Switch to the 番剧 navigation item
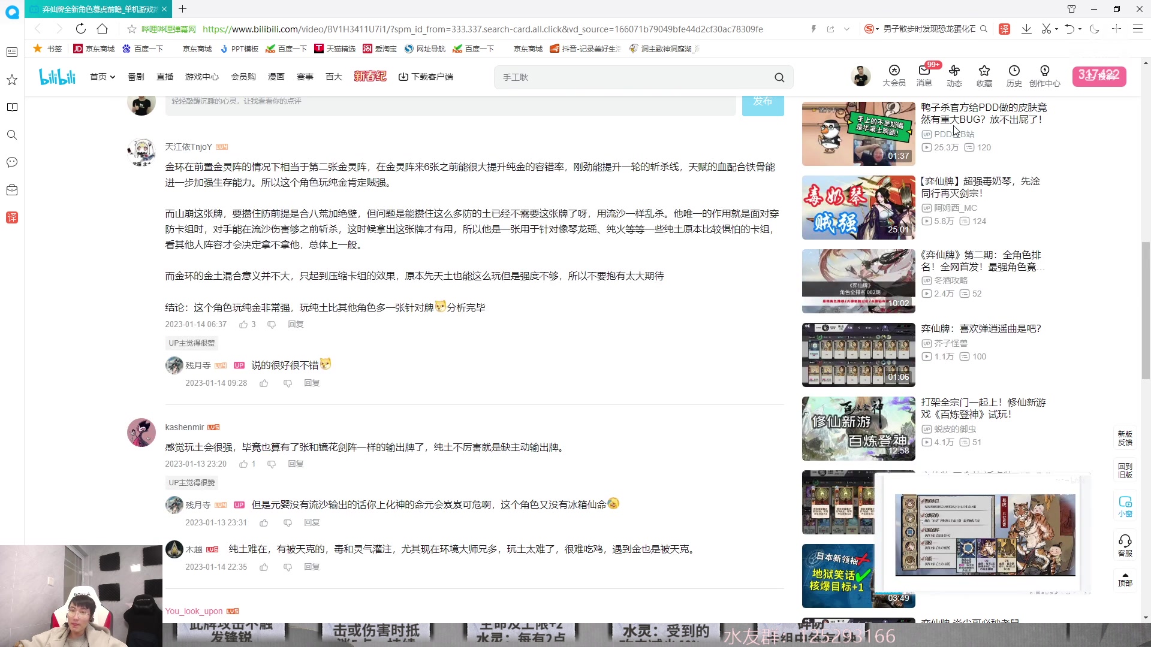This screenshot has width=1151, height=647. pos(135,77)
